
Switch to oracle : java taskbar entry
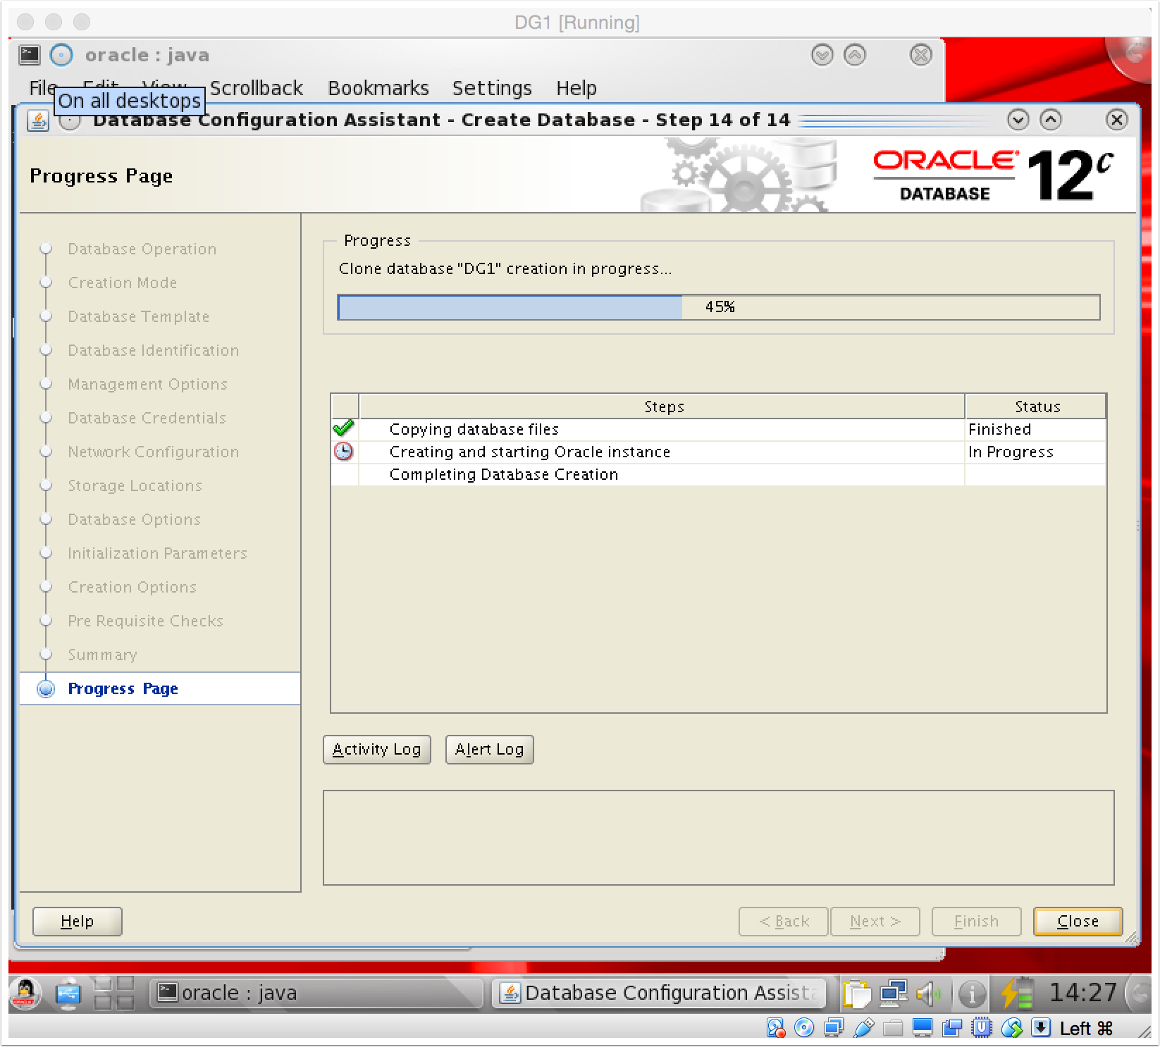316,993
